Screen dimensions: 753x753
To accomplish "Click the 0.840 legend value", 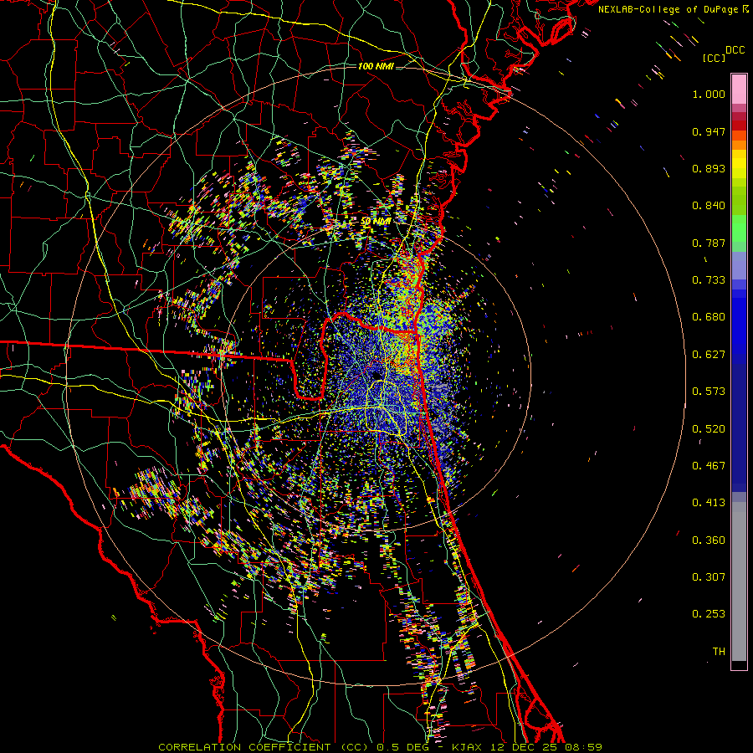I will pyautogui.click(x=709, y=206).
